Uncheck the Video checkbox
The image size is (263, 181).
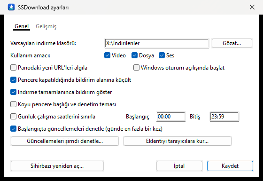tap(107, 55)
